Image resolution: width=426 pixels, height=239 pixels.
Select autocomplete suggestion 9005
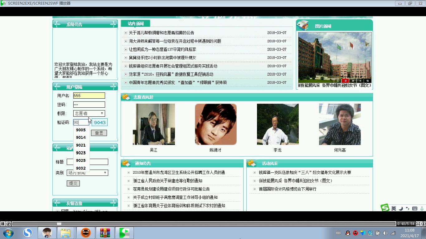[x=81, y=130]
